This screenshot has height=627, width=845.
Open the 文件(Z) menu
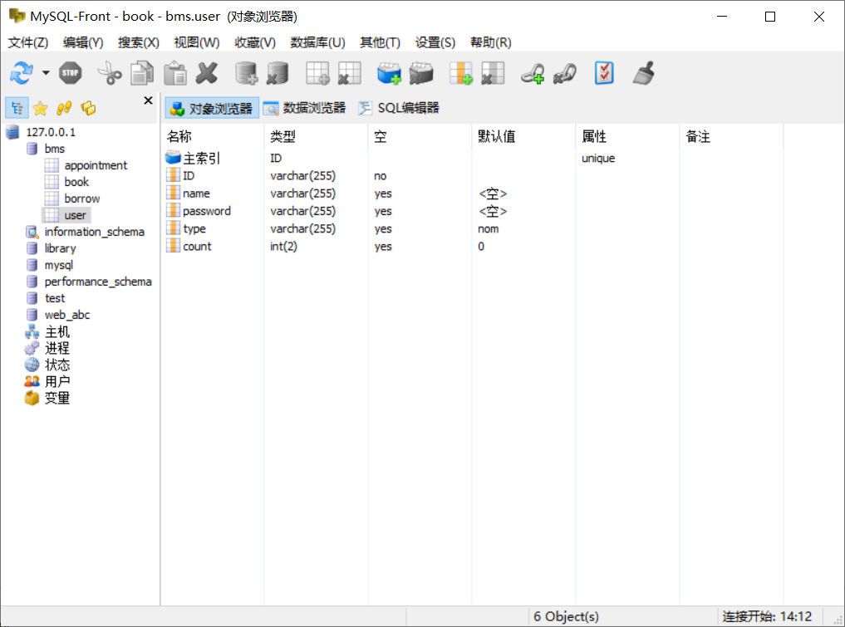(x=28, y=42)
